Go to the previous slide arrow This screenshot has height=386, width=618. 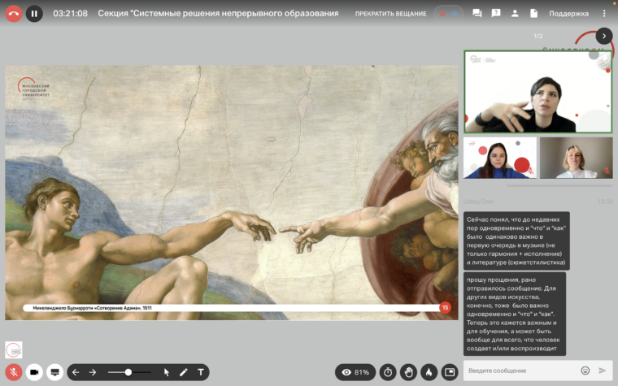click(x=76, y=372)
